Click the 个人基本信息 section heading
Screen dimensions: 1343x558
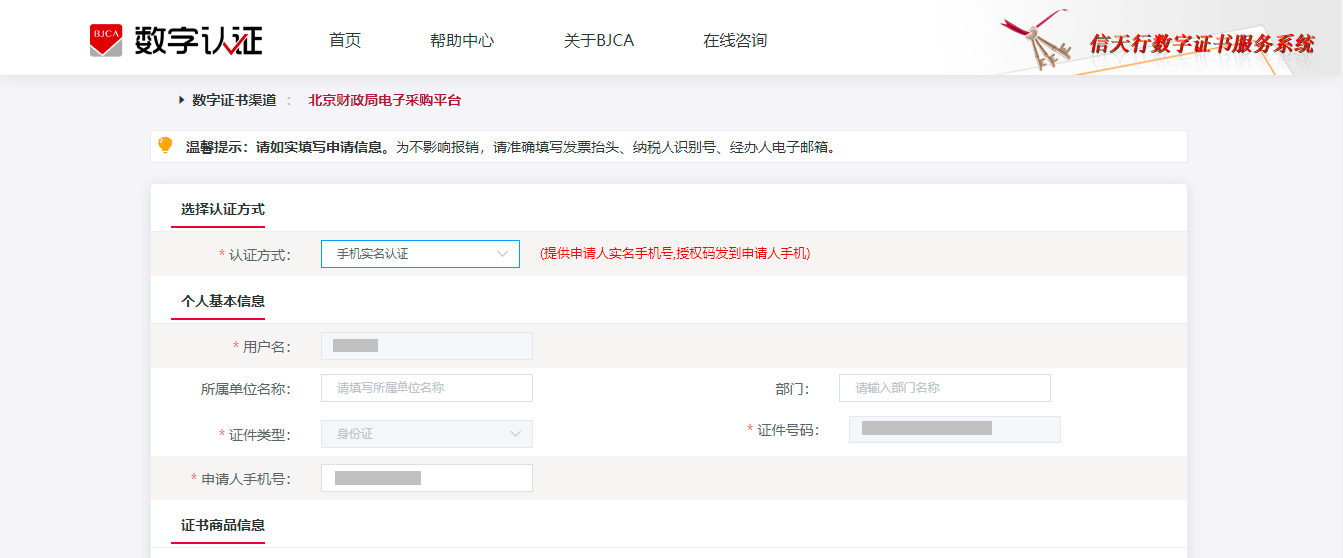[223, 301]
